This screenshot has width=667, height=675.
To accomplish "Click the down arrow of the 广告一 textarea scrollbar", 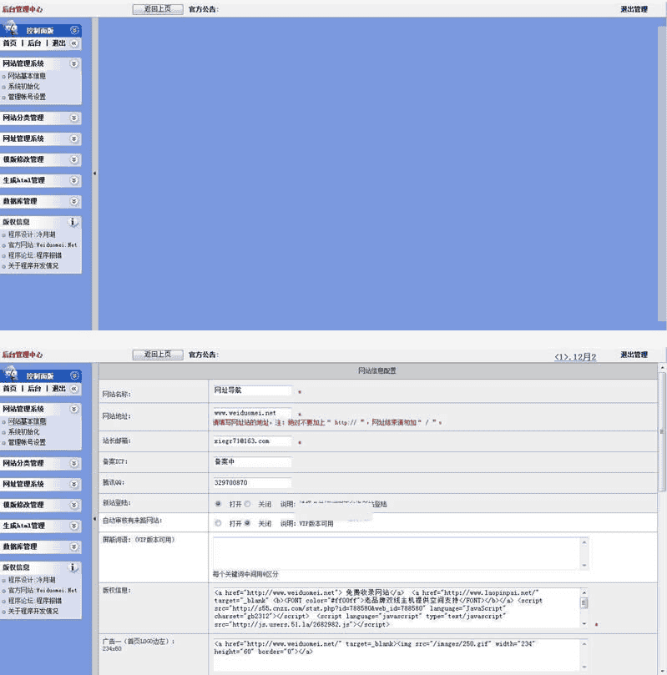I will (584, 667).
